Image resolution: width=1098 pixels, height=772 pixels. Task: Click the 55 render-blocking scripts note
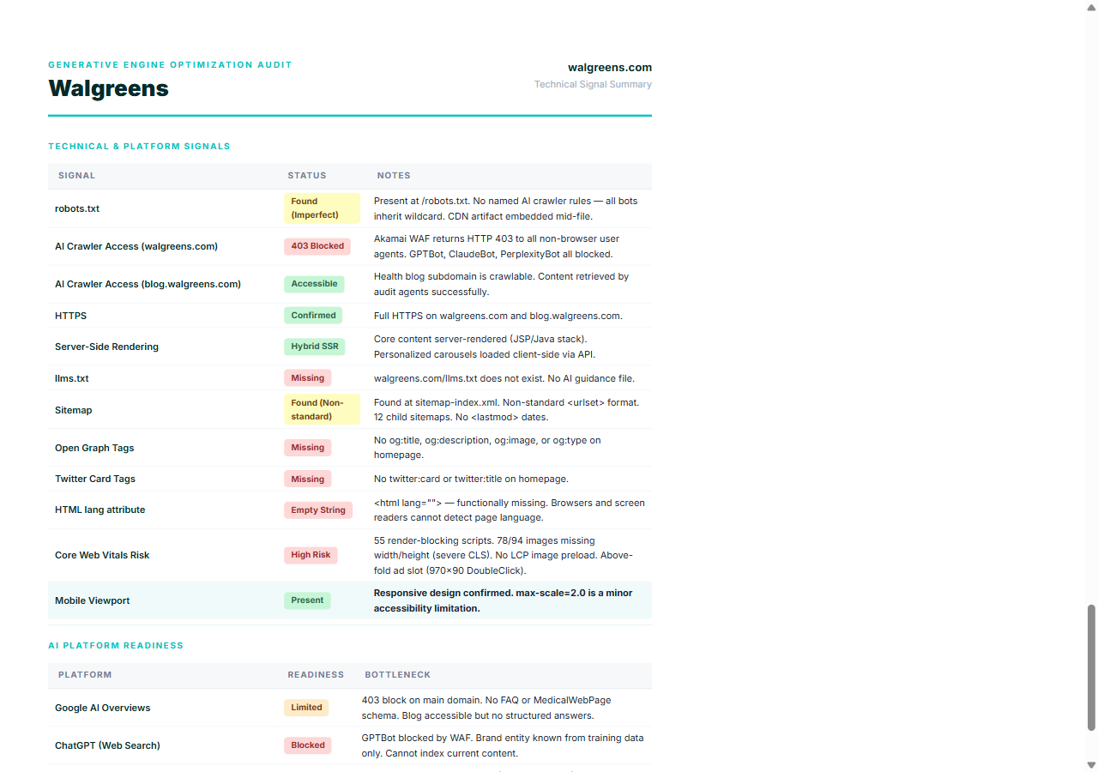click(504, 555)
